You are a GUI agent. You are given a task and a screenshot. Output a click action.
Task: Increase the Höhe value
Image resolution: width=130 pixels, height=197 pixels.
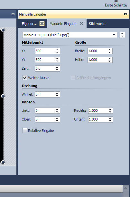coord(109,58)
